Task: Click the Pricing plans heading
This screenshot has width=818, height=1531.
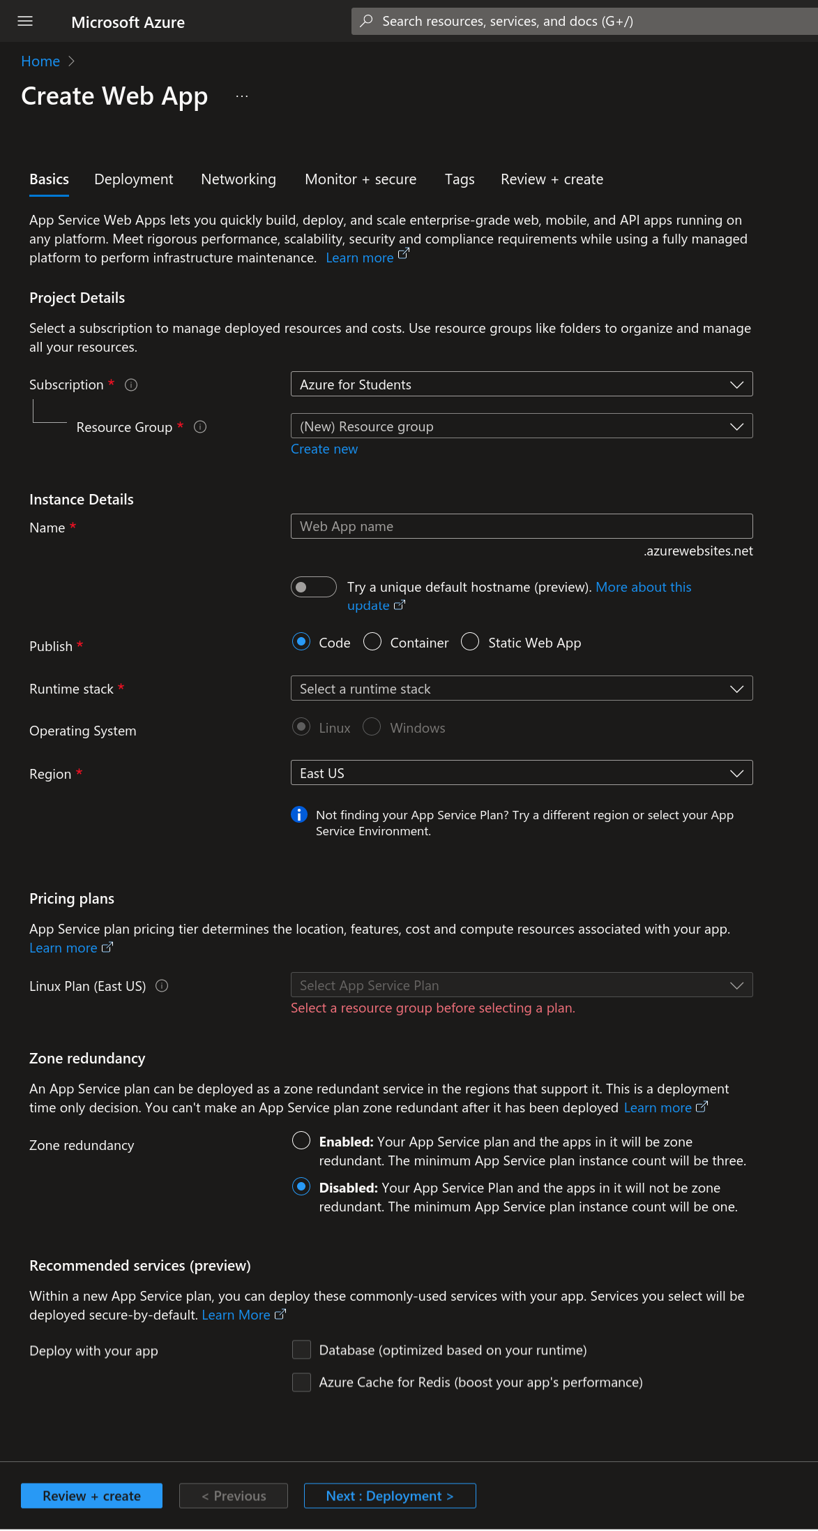Action: tap(72, 899)
